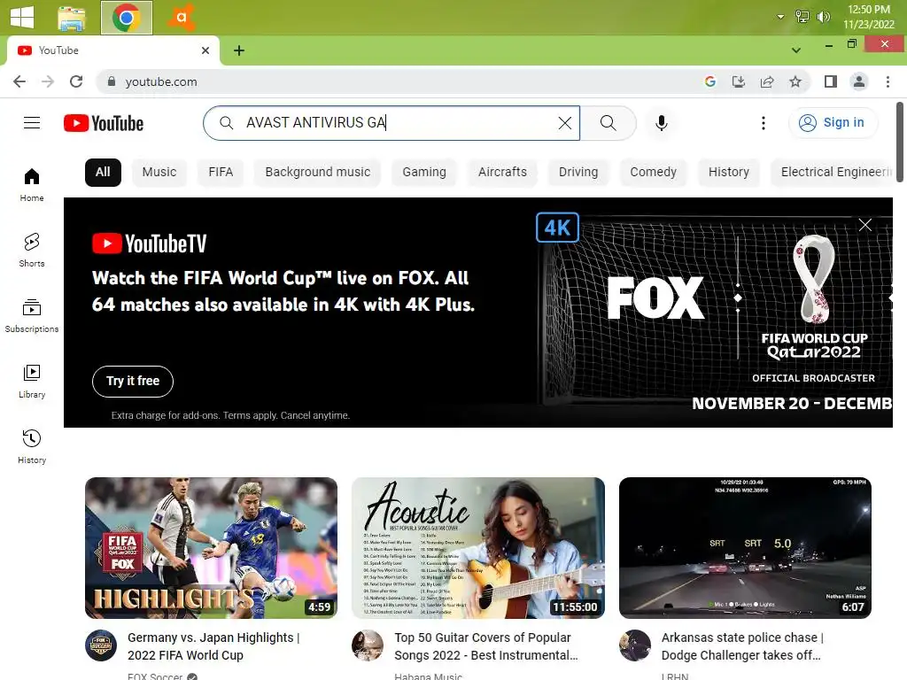Image resolution: width=907 pixels, height=680 pixels.
Task: Select the Music filter chip
Action: [159, 173]
